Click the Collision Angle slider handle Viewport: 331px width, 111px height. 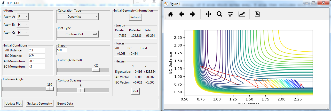pos(50,89)
